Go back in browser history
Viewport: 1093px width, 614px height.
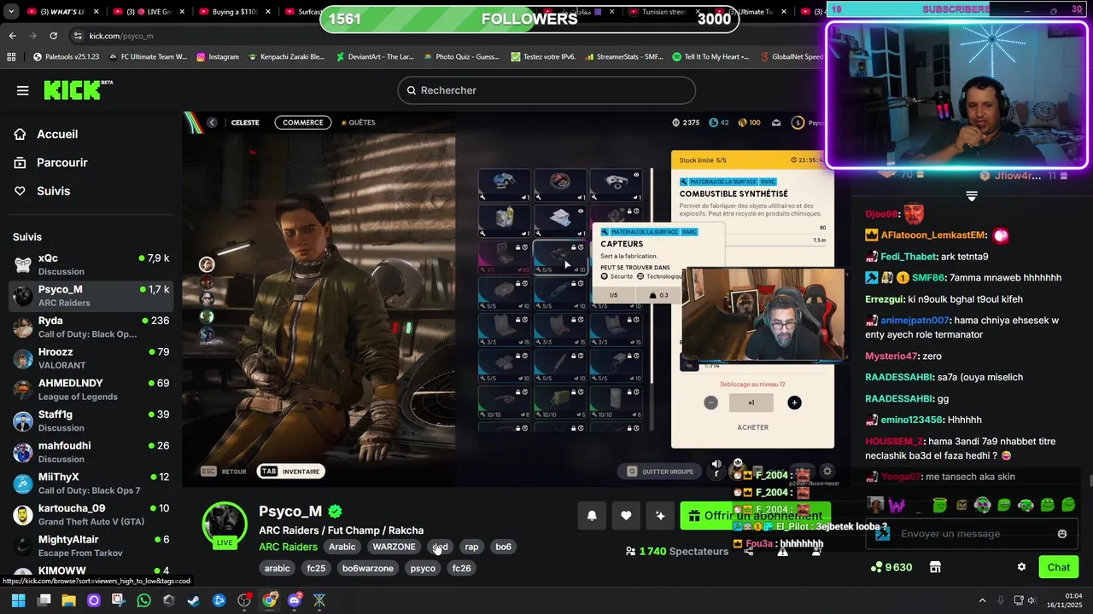pyautogui.click(x=12, y=36)
